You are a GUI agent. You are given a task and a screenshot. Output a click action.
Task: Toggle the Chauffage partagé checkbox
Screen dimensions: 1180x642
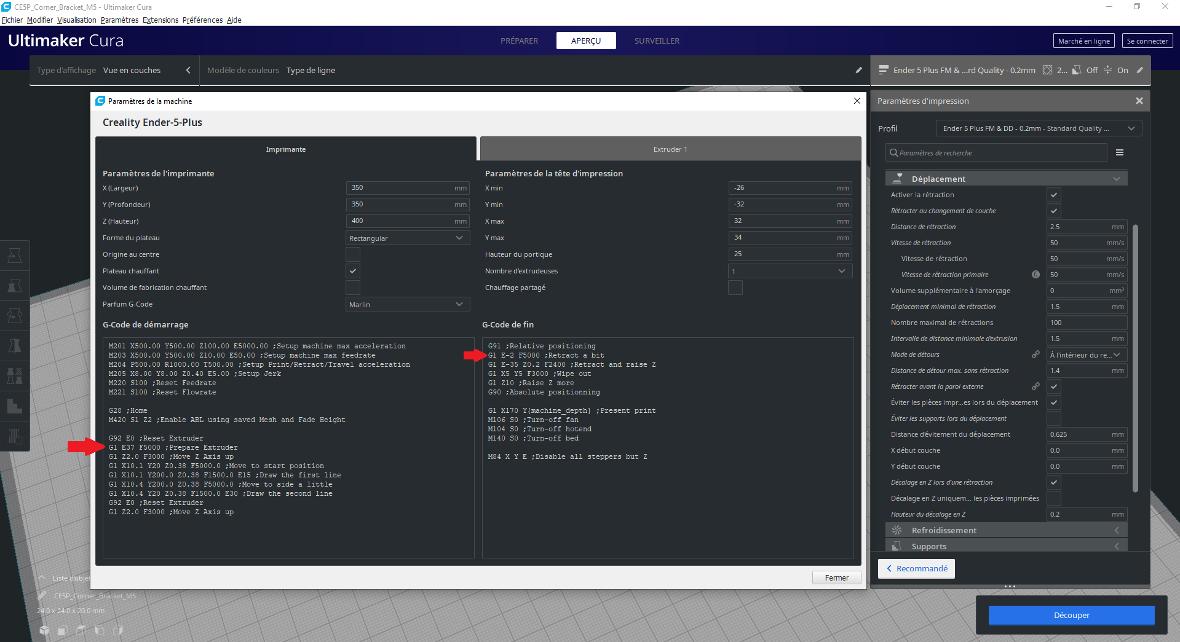[x=735, y=288]
